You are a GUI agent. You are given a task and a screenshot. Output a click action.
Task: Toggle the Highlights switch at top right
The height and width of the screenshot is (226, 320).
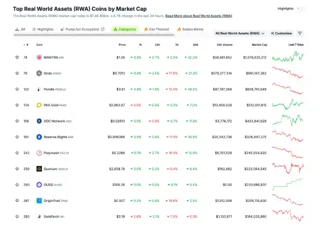tap(301, 9)
